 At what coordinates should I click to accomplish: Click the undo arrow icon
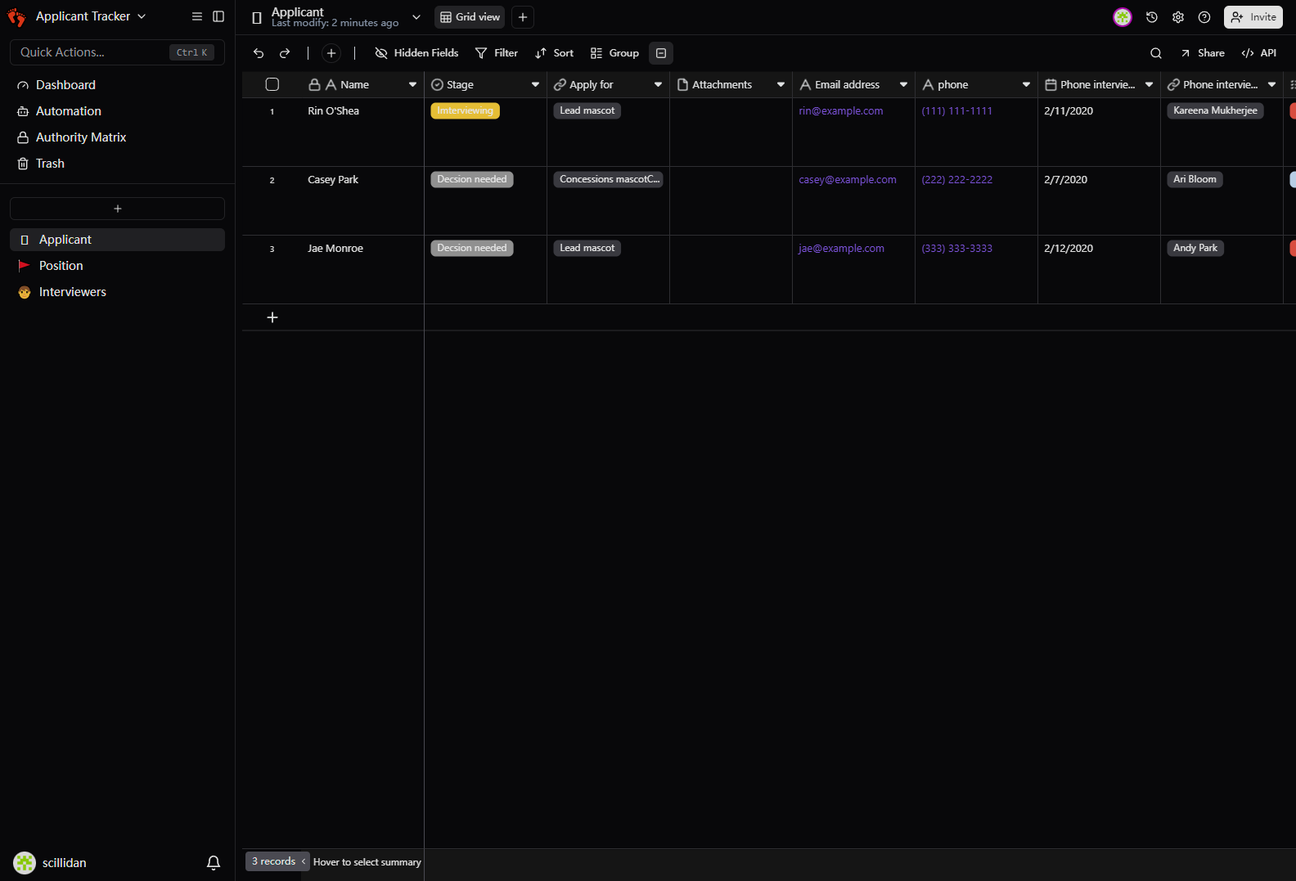click(259, 53)
